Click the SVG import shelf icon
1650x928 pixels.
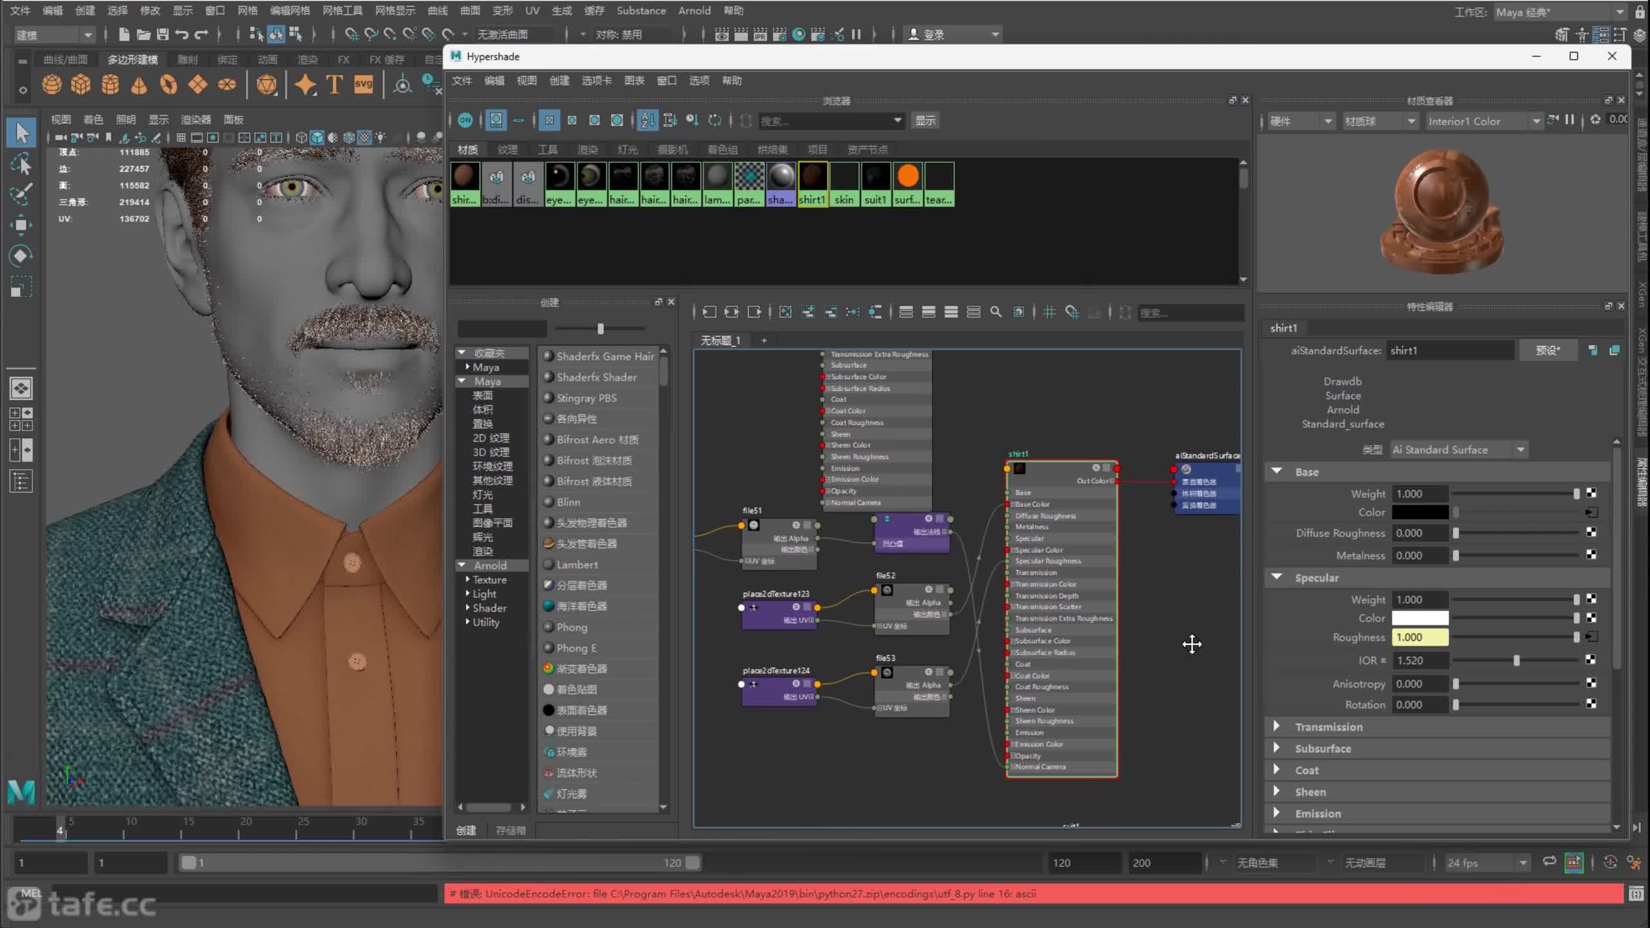364,84
